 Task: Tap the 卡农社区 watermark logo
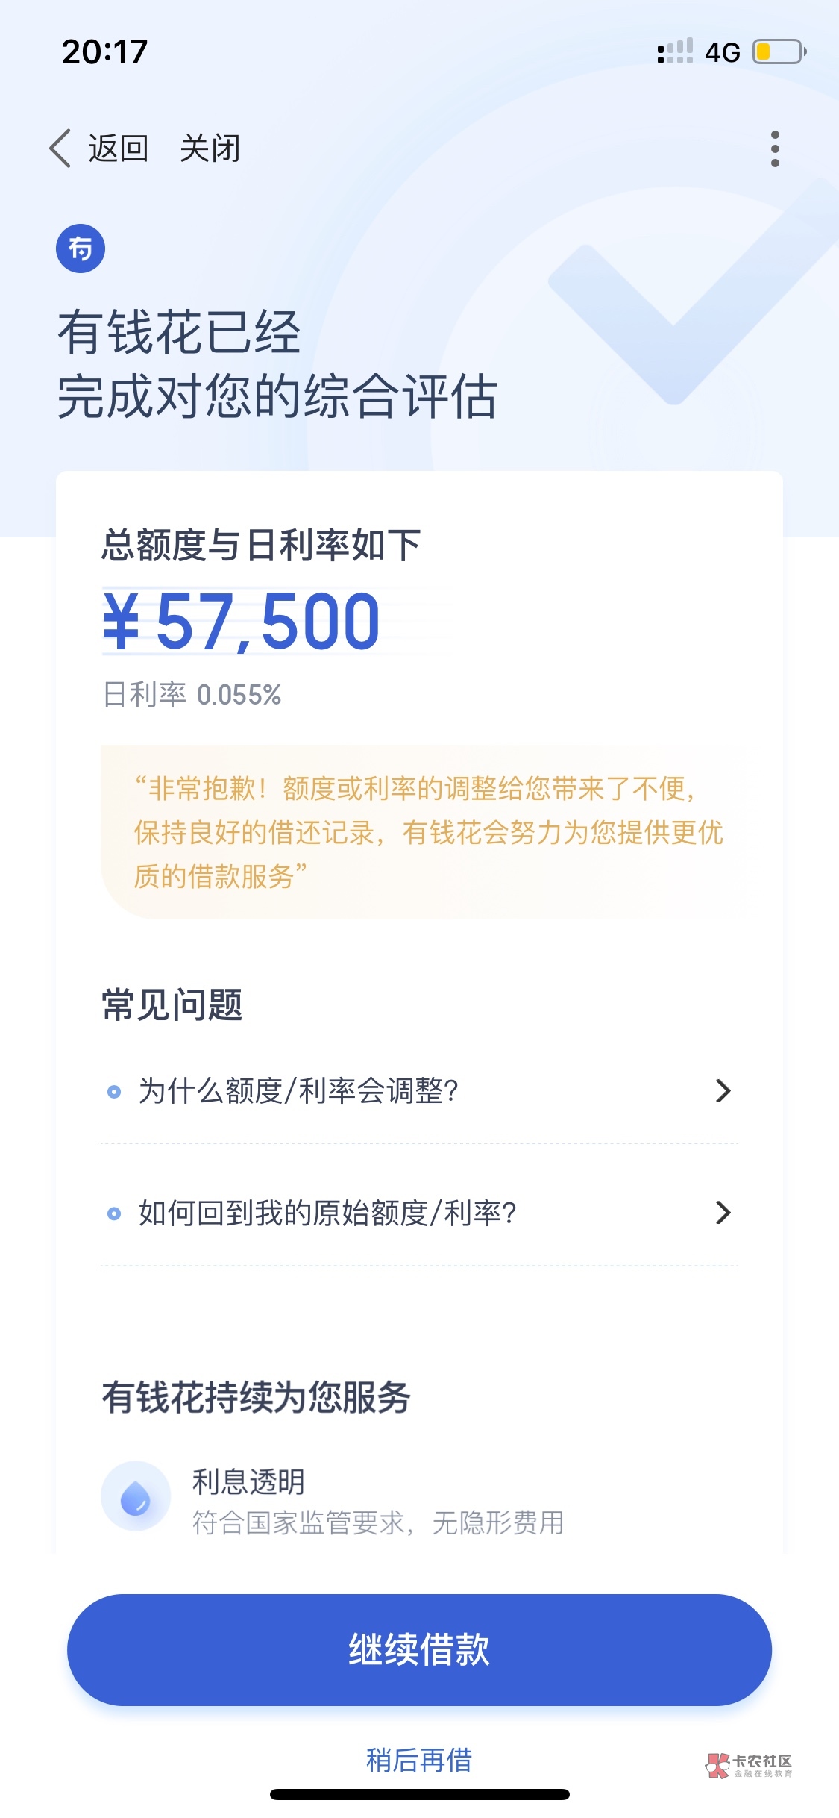[749, 1766]
